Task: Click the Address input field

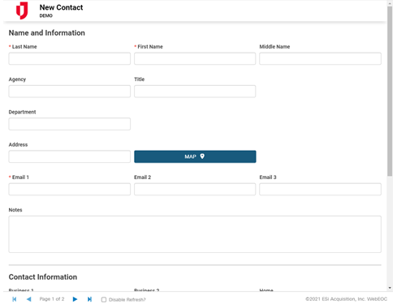Action: 70,156
